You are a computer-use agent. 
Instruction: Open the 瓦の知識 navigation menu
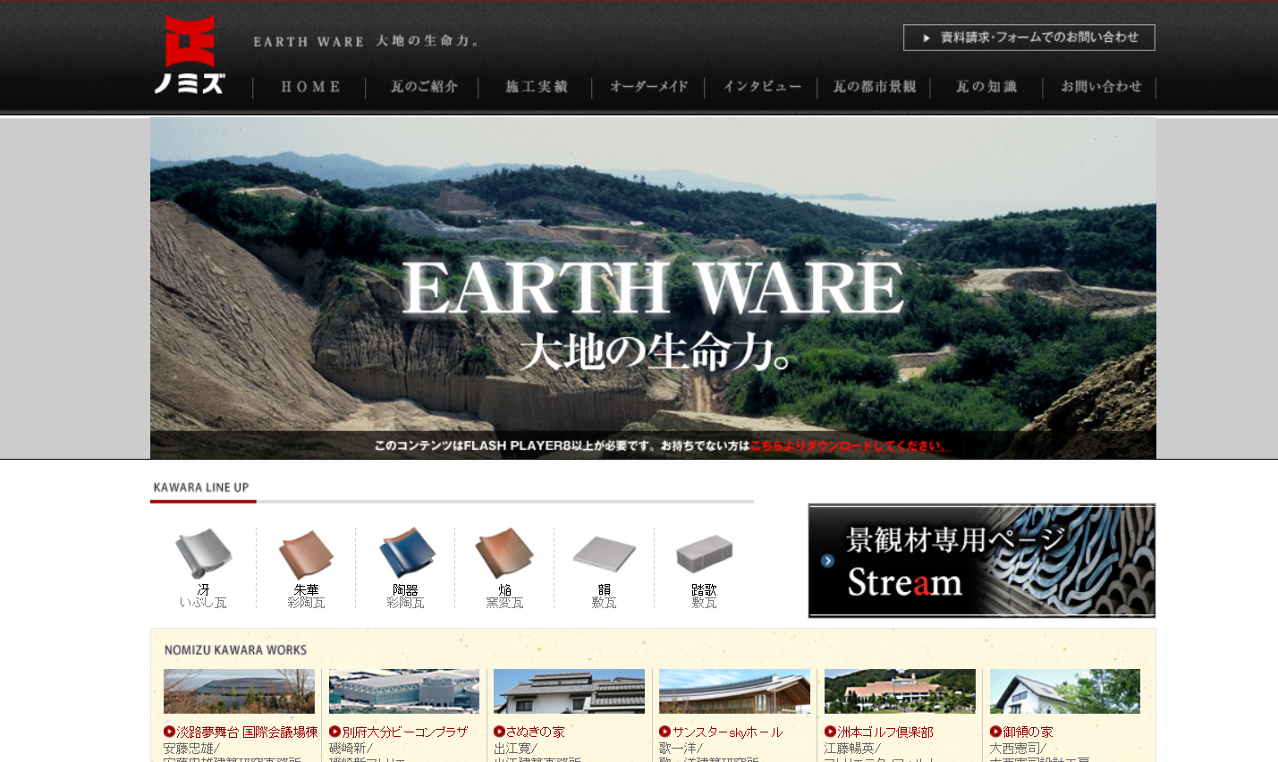click(986, 87)
